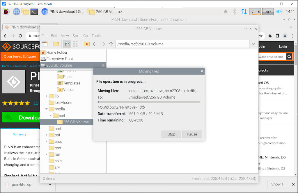The height and width of the screenshot is (193, 298).
Task: Launch the web browser globe icon in the panel
Action: coord(16,12)
